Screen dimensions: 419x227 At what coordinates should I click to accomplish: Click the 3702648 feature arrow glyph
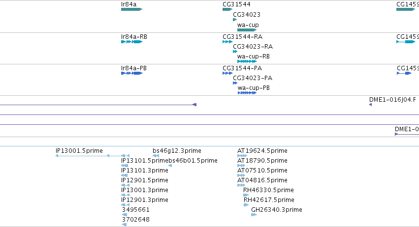point(124,225)
